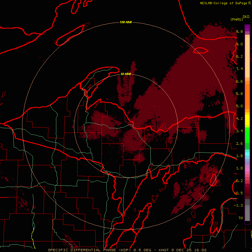Pick the large peach color bar segment

coord(247,58)
